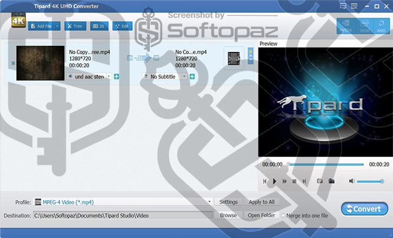The width and height of the screenshot is (393, 238).
Task: Add a subtitle with plus icon
Action: coord(192,77)
